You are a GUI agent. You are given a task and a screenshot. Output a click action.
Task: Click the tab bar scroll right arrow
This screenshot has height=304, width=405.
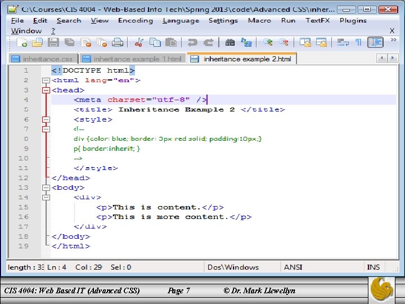click(393, 58)
